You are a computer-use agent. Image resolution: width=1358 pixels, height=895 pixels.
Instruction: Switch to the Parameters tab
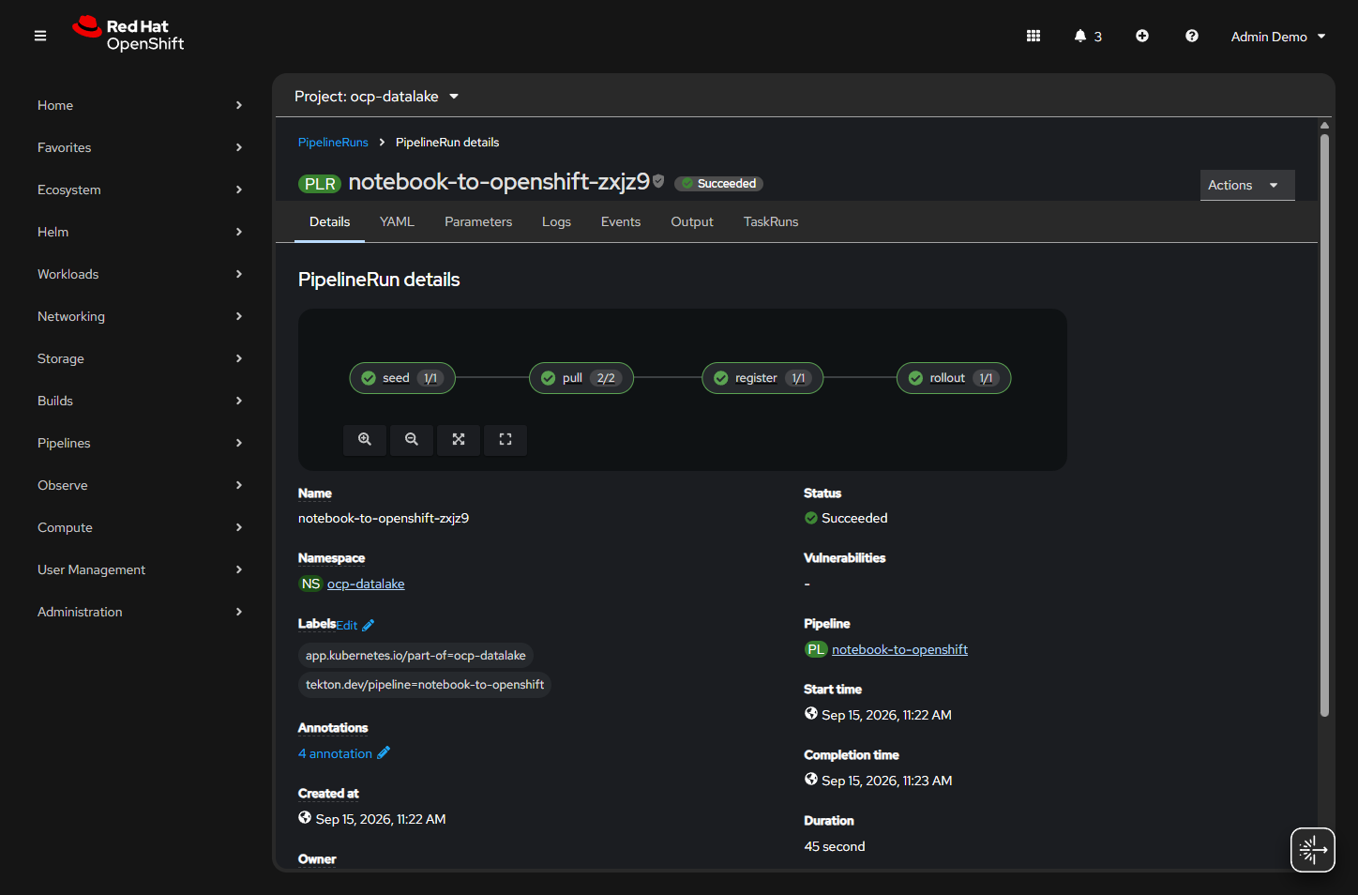(x=478, y=221)
